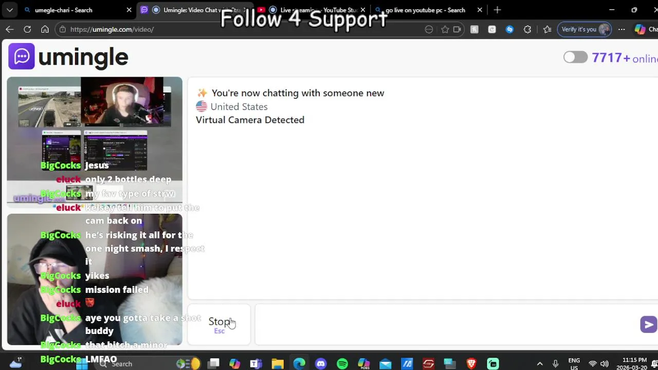Open the Extensions puzzle icon
The height and width of the screenshot is (370, 658).
(x=527, y=29)
